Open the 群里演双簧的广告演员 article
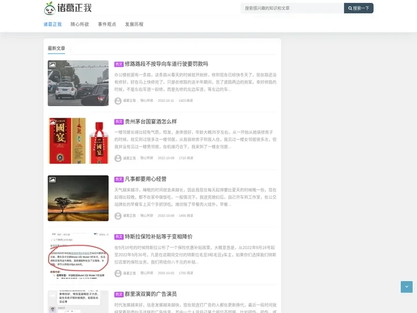 [151, 294]
